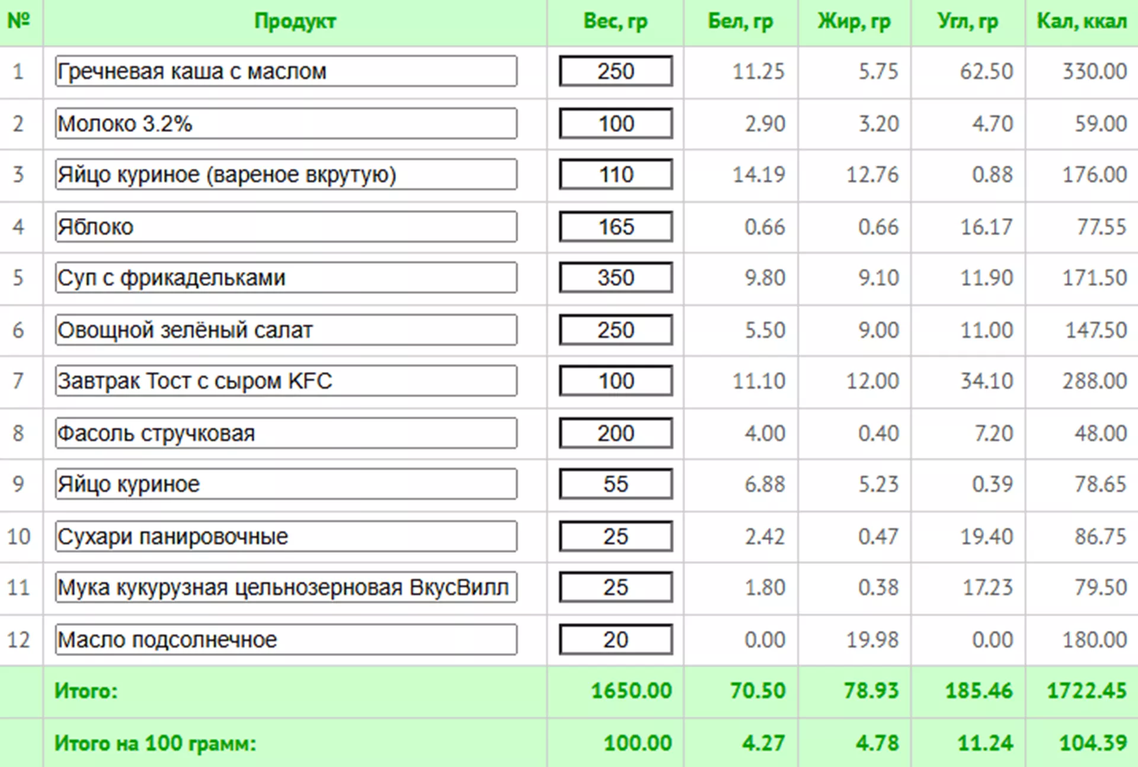
Task: Select the 'Сухари панировочные' product field
Action: click(x=286, y=536)
